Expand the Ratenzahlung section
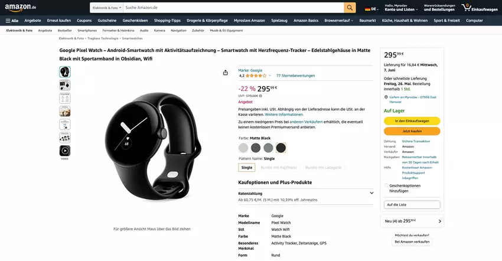This screenshot has height=261, width=502. (x=371, y=193)
